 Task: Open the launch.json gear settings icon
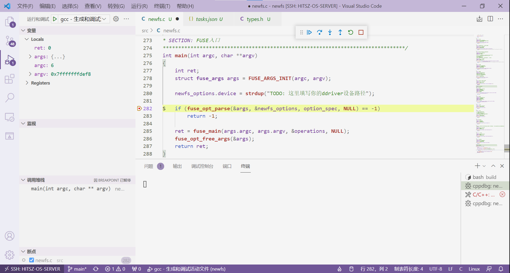[x=116, y=19]
